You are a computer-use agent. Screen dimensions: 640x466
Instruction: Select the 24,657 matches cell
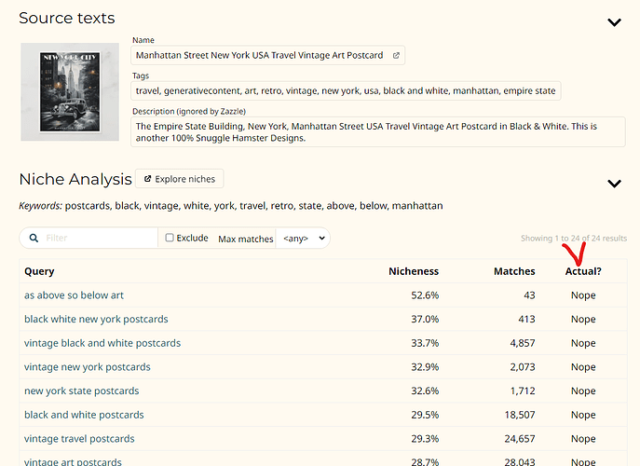[x=520, y=439]
